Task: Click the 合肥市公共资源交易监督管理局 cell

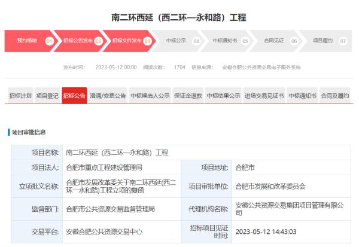Action: click(x=122, y=209)
